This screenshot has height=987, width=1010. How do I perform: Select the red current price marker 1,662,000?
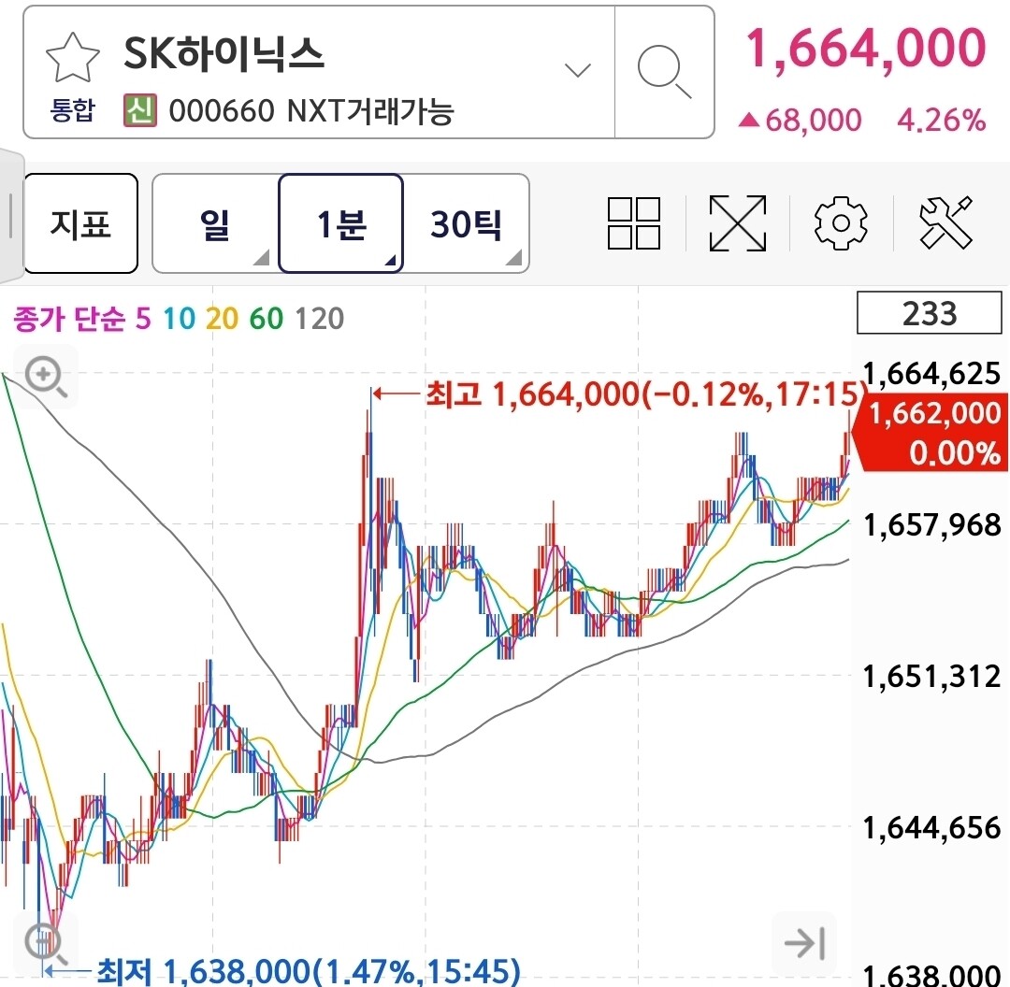931,432
